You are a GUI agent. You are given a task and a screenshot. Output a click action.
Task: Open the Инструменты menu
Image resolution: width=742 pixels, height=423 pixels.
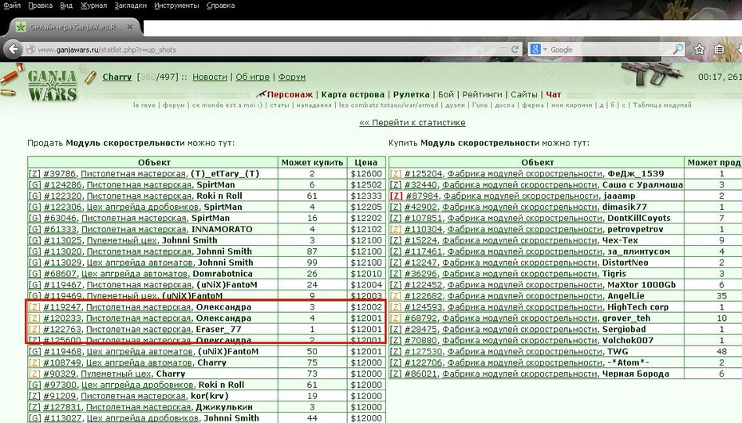pos(176,6)
